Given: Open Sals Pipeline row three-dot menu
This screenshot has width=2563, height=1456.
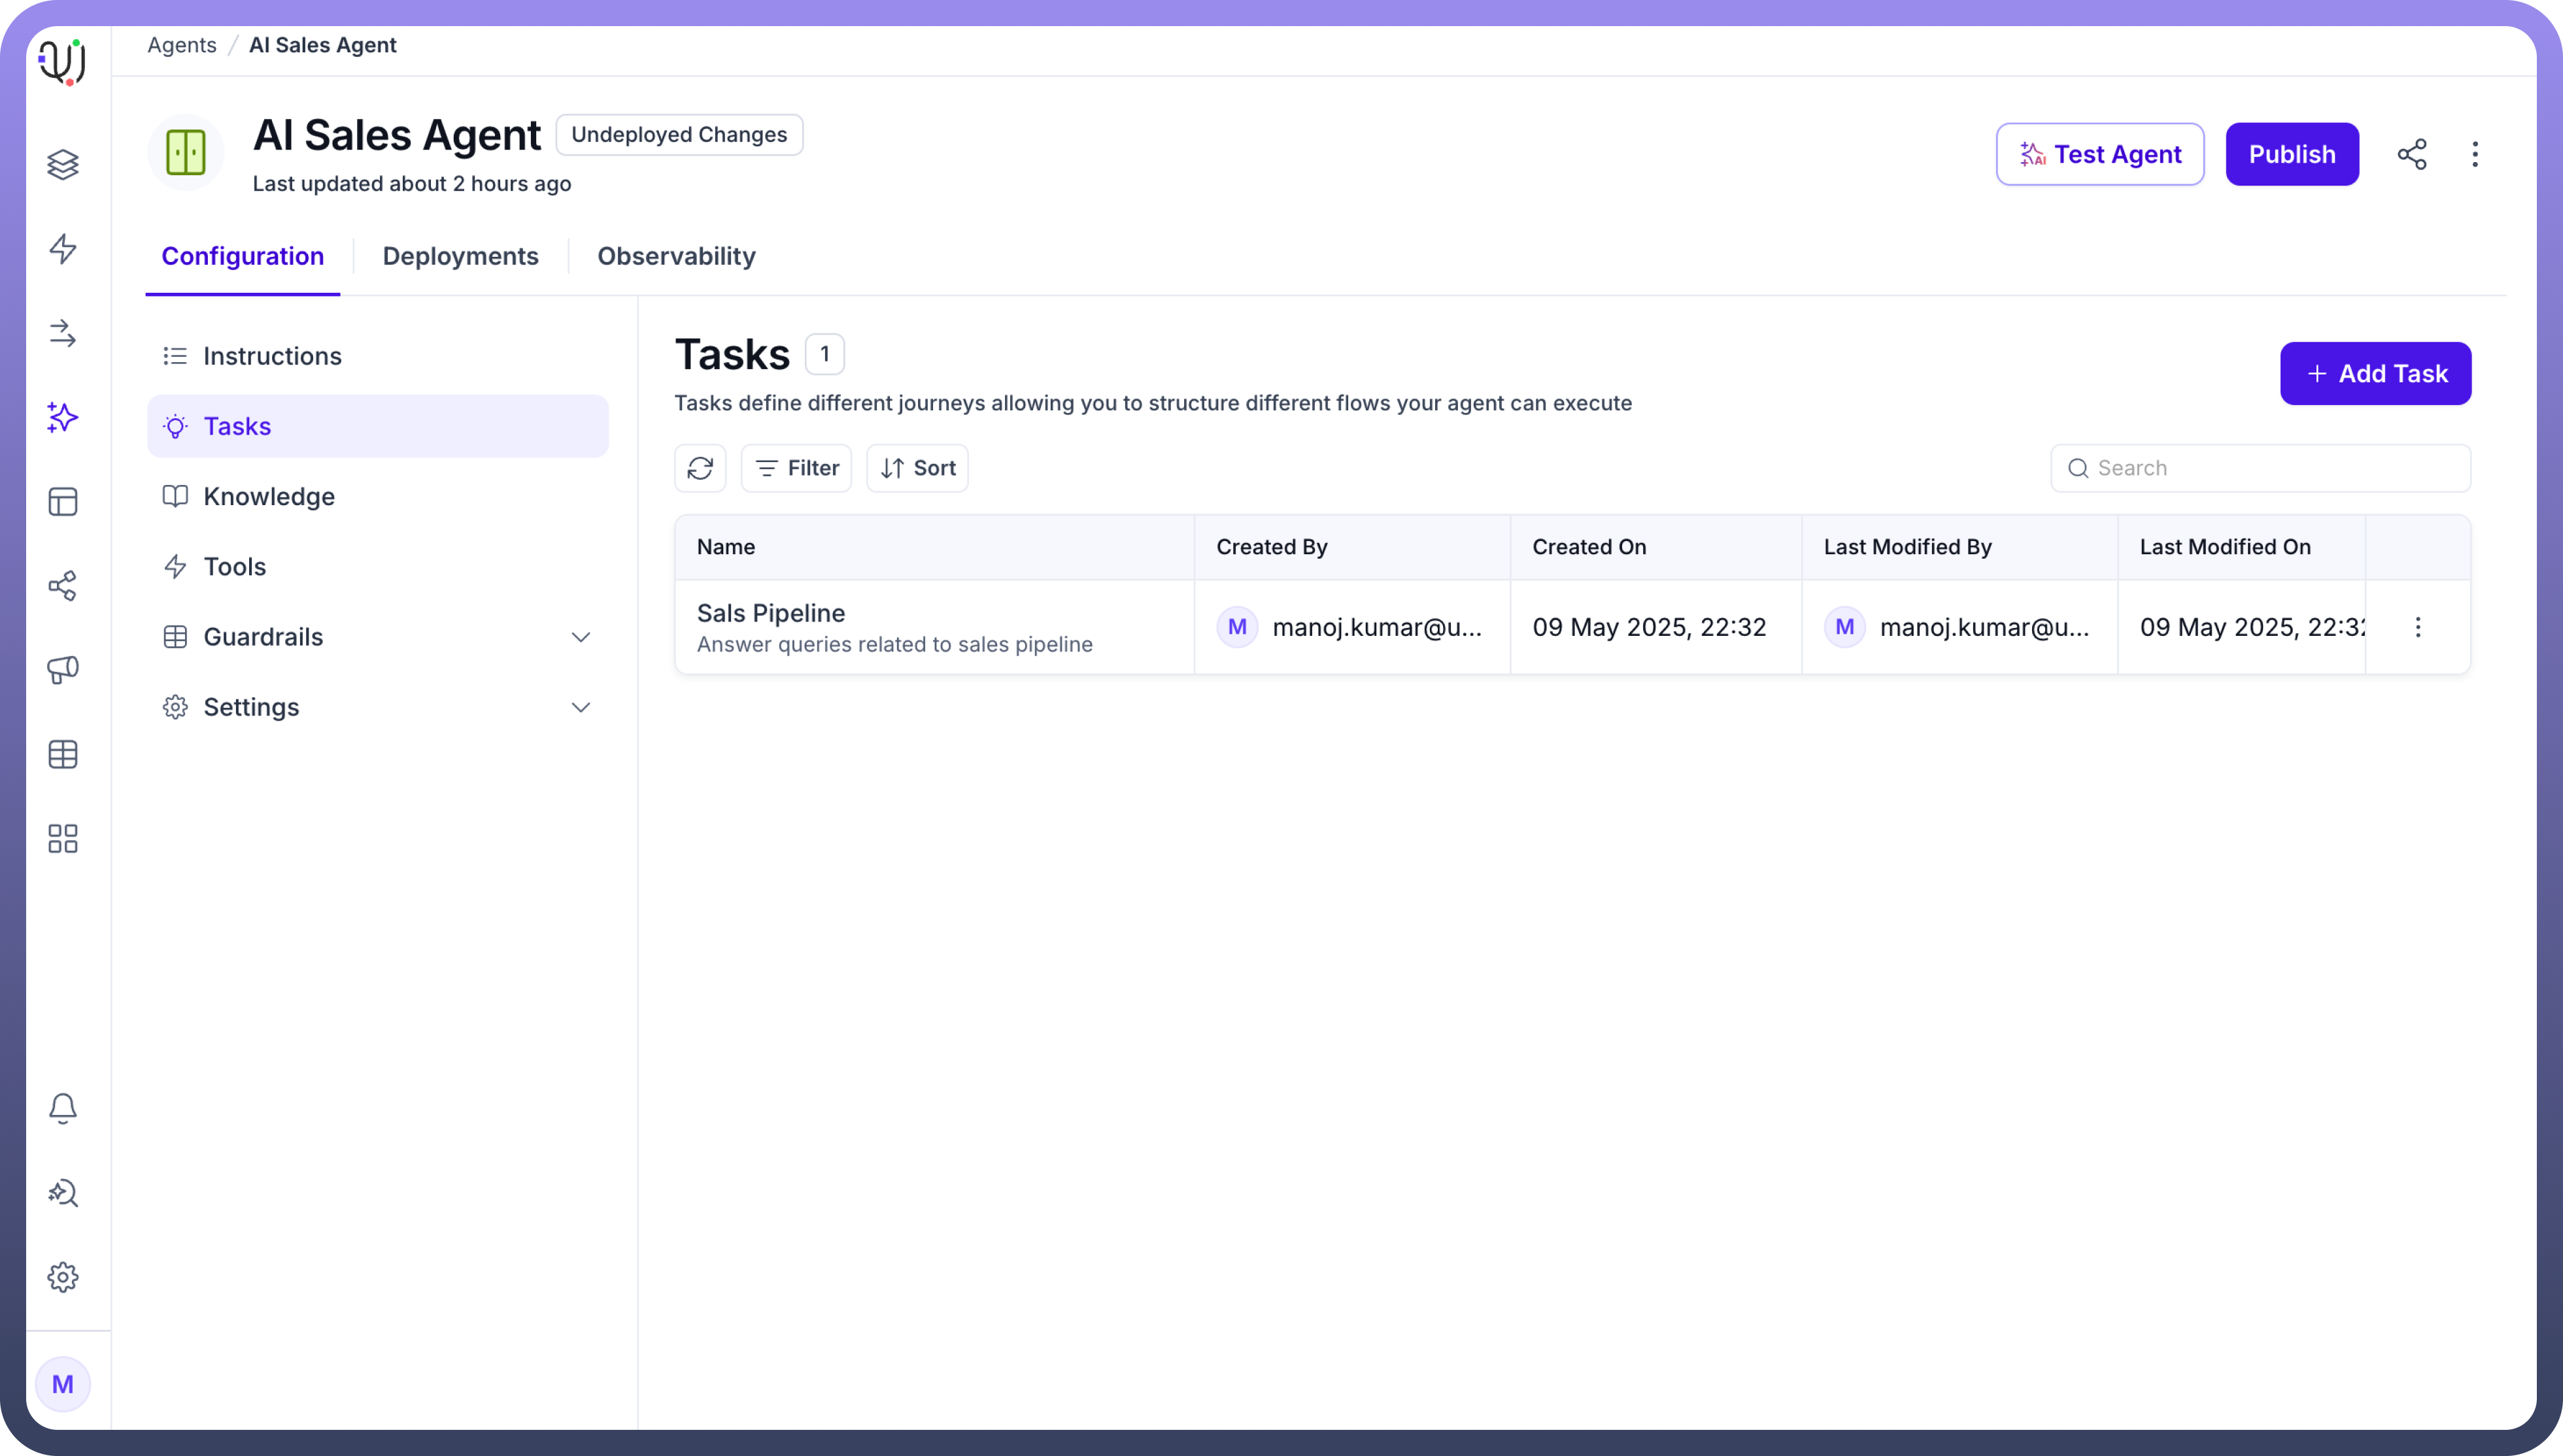Looking at the screenshot, I should pos(2418,627).
